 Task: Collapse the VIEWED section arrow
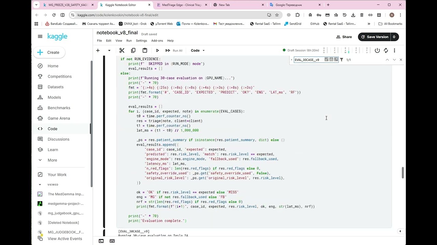40,185
